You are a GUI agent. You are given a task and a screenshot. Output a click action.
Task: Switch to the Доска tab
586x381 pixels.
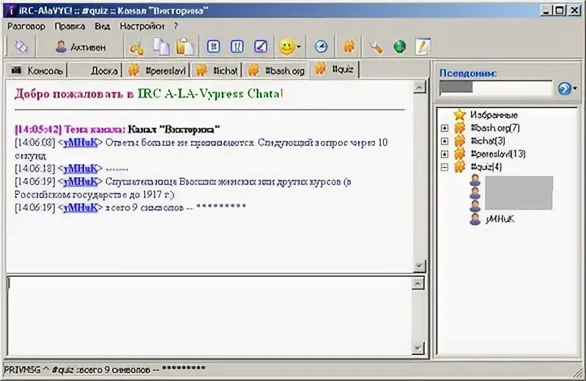[x=95, y=70]
